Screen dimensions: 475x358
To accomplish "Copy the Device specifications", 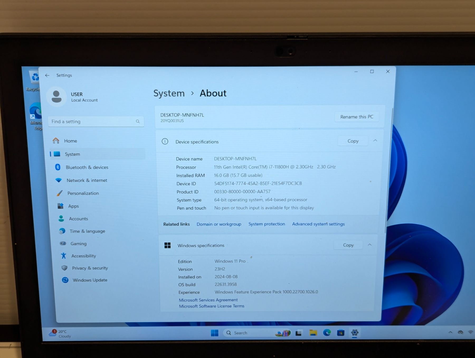I will pyautogui.click(x=353, y=141).
